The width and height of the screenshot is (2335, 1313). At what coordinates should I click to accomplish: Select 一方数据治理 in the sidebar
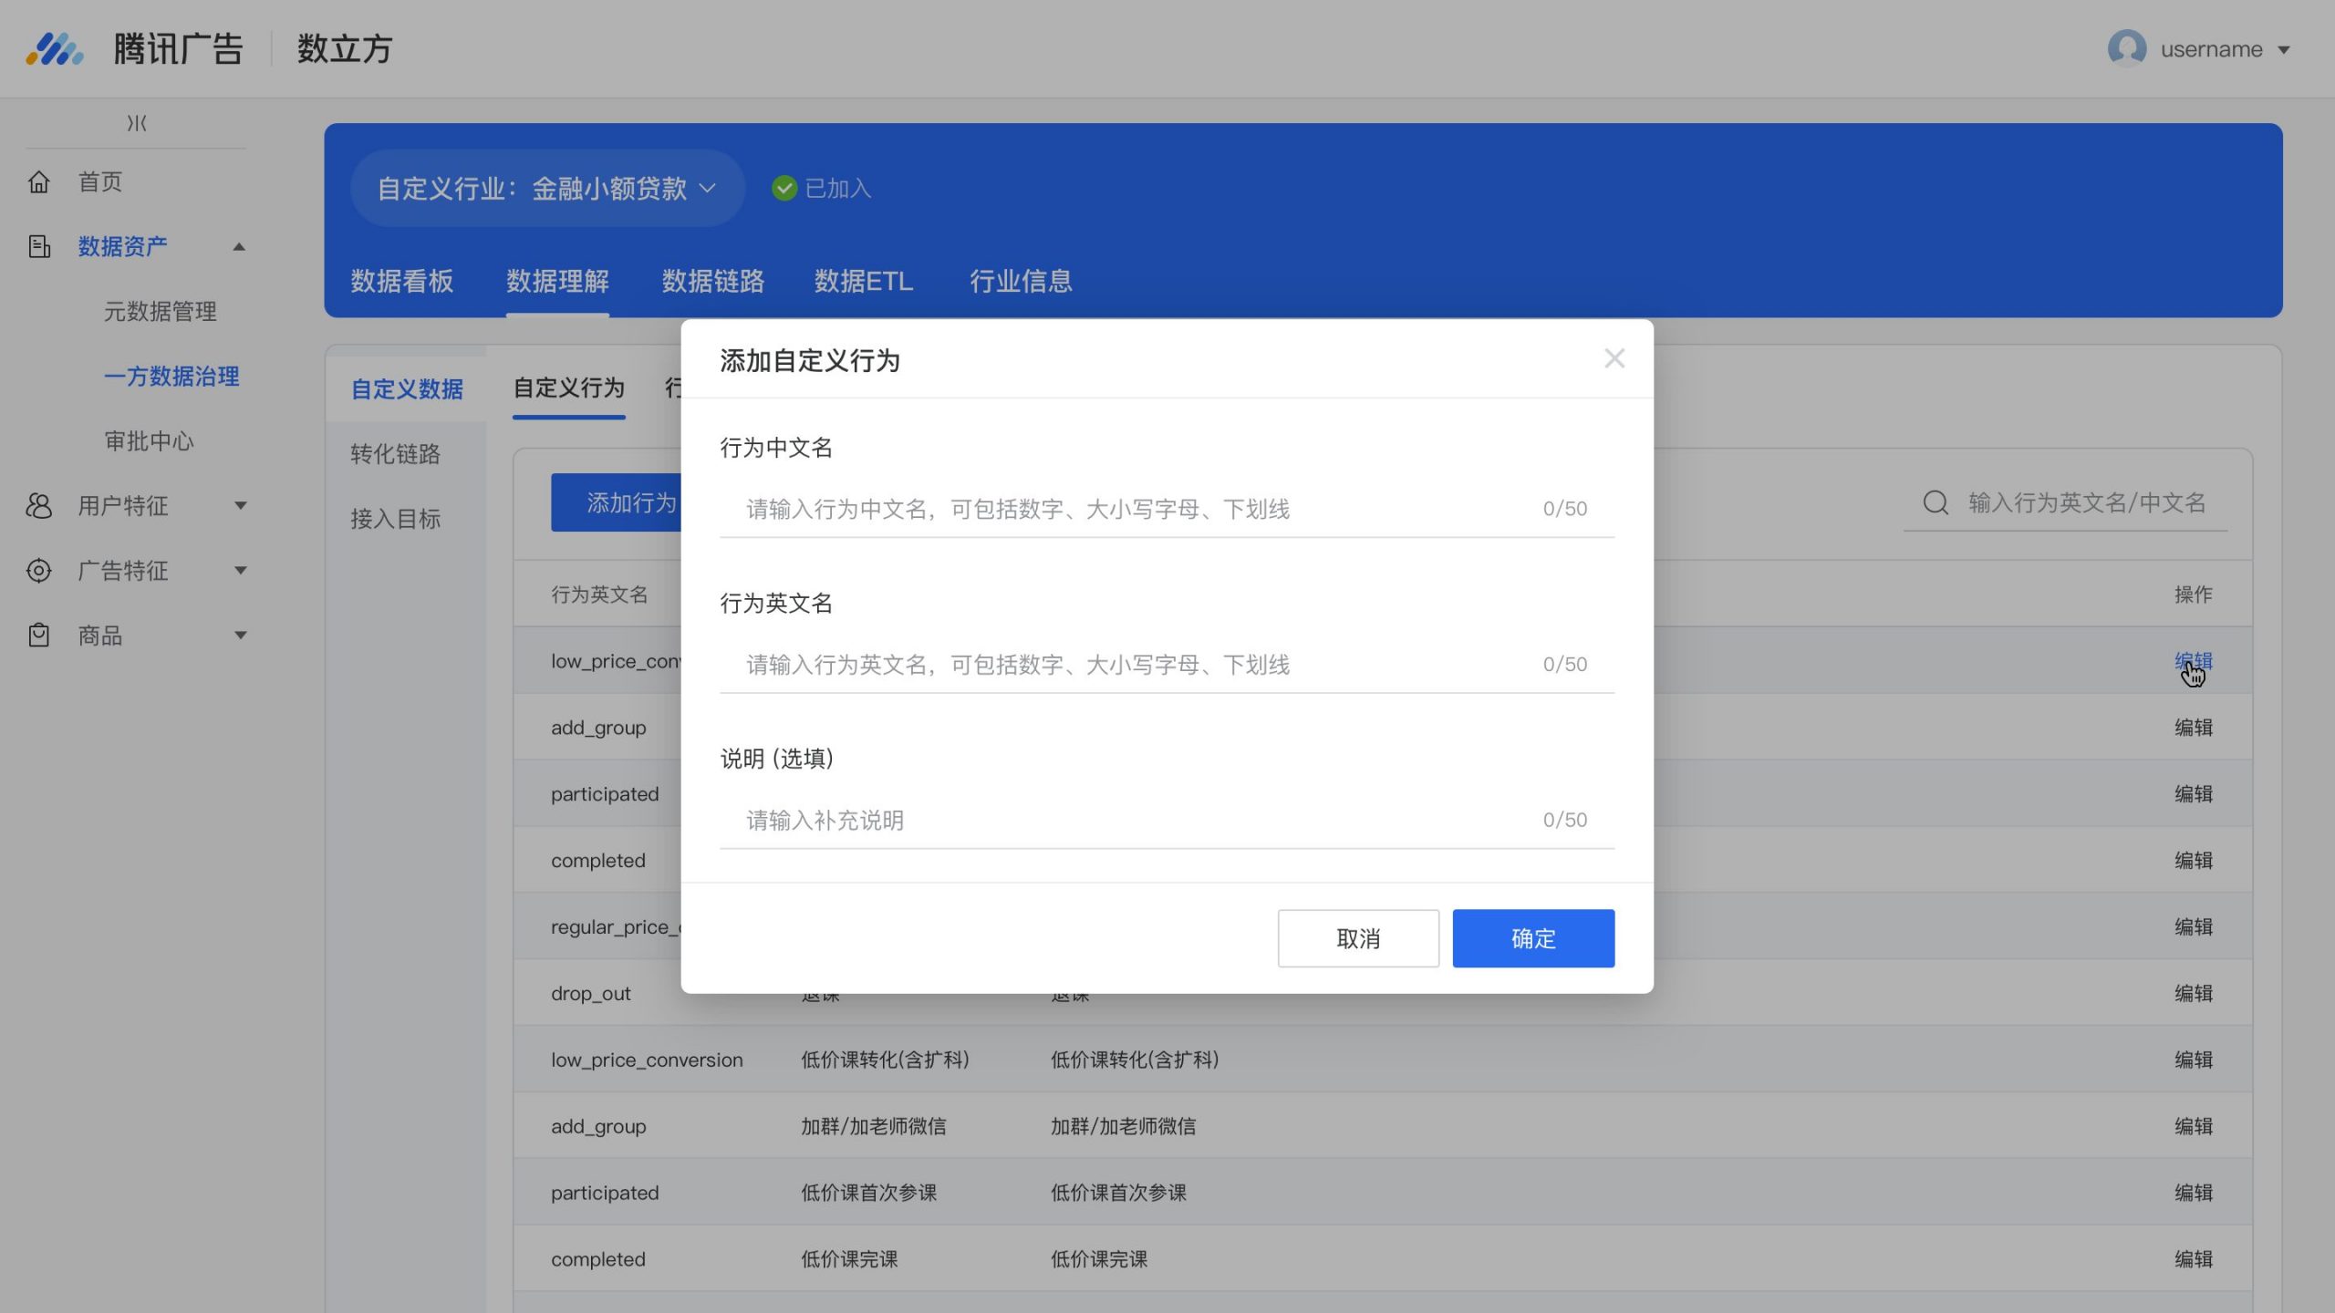pos(171,377)
